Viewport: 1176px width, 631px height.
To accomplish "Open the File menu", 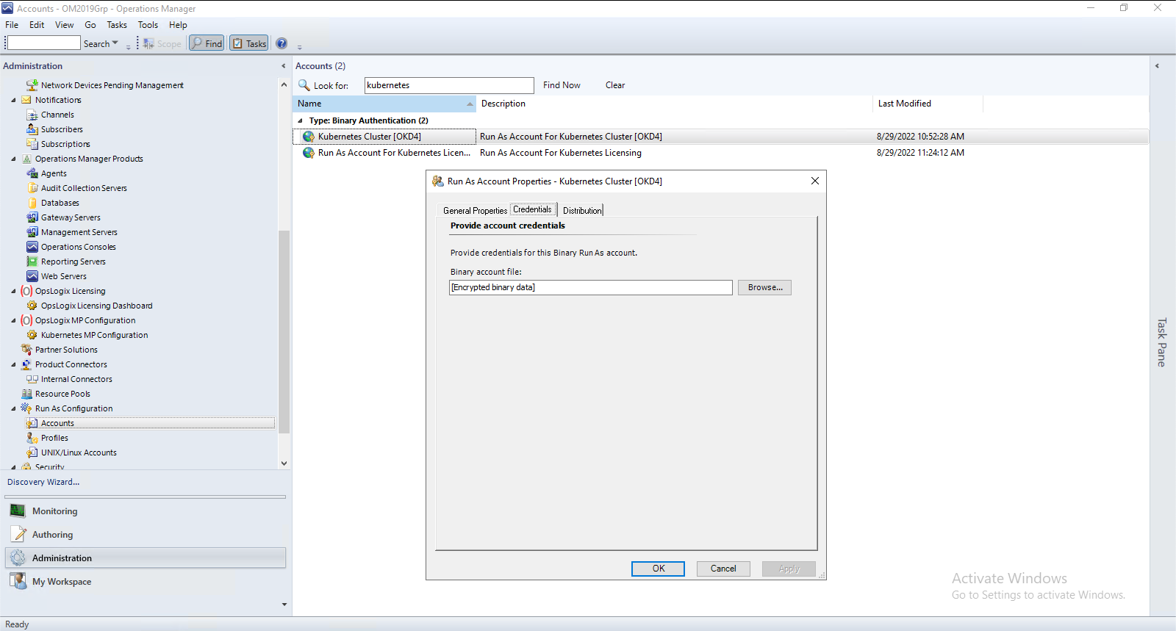I will click(x=12, y=25).
